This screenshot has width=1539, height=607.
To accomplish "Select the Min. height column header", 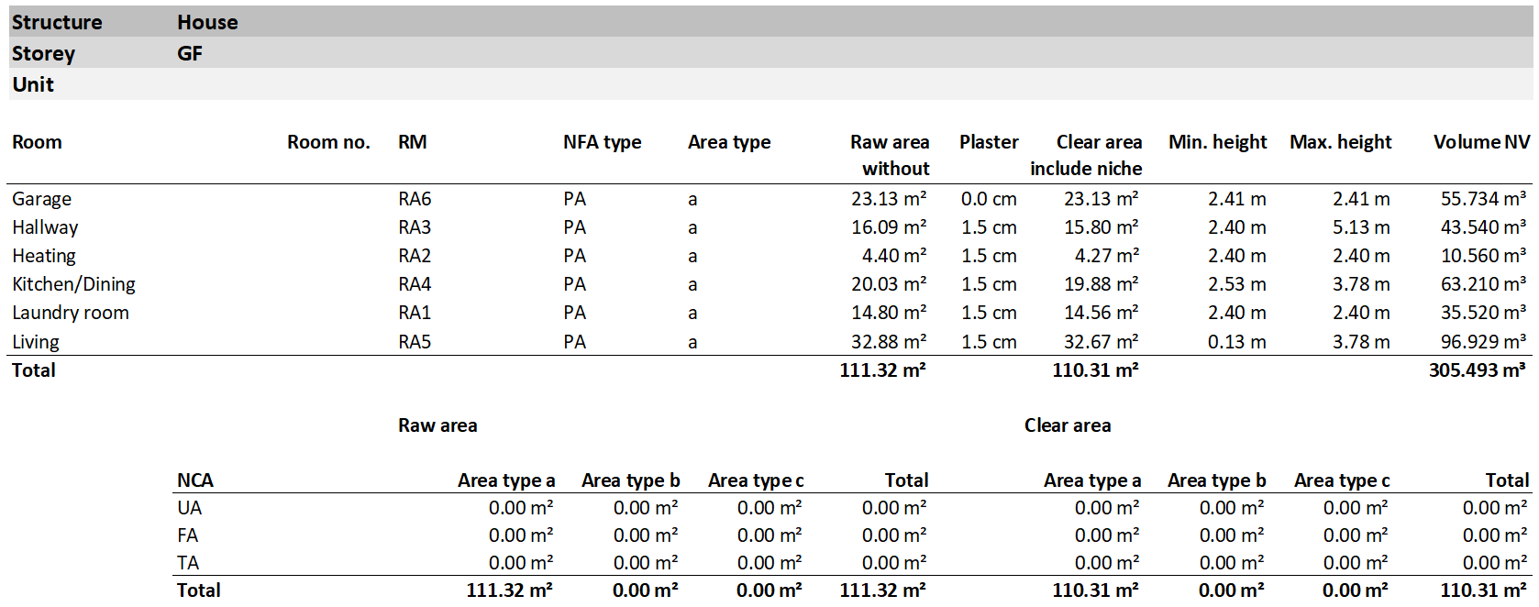I will click(x=1217, y=142).
